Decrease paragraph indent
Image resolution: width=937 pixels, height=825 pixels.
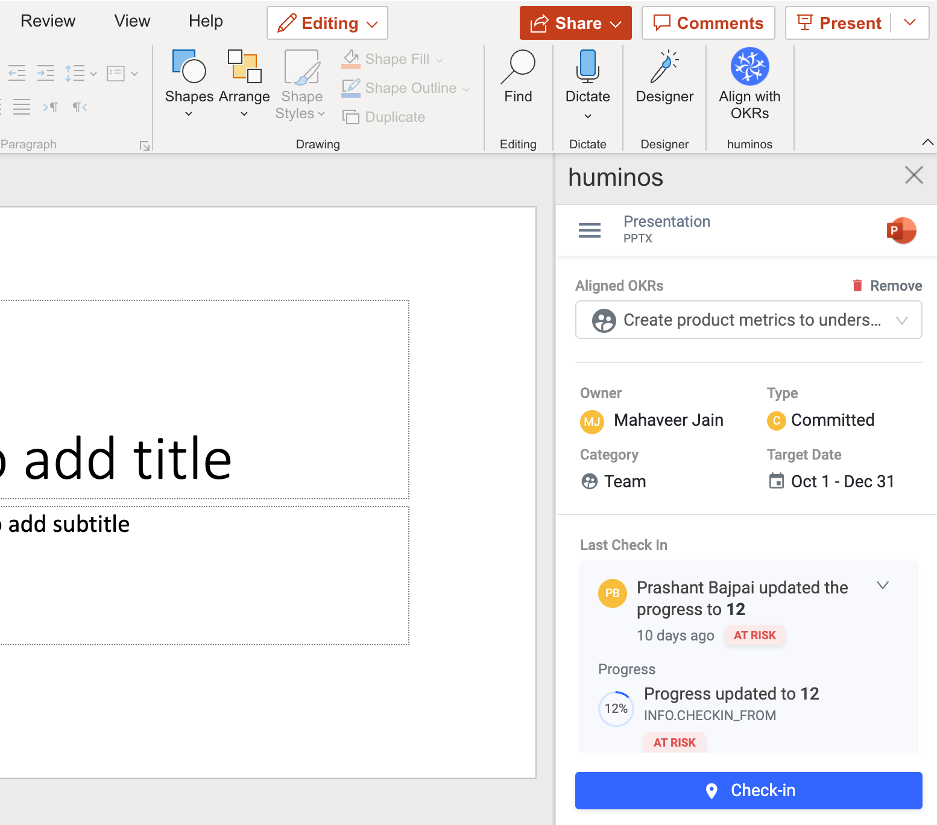click(17, 74)
